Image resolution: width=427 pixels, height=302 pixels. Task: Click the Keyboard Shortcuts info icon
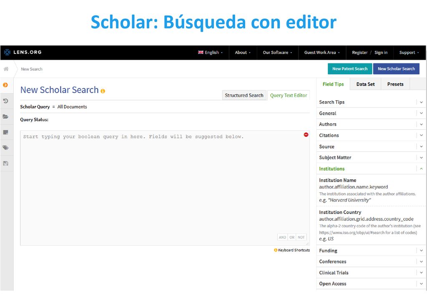coord(276,250)
